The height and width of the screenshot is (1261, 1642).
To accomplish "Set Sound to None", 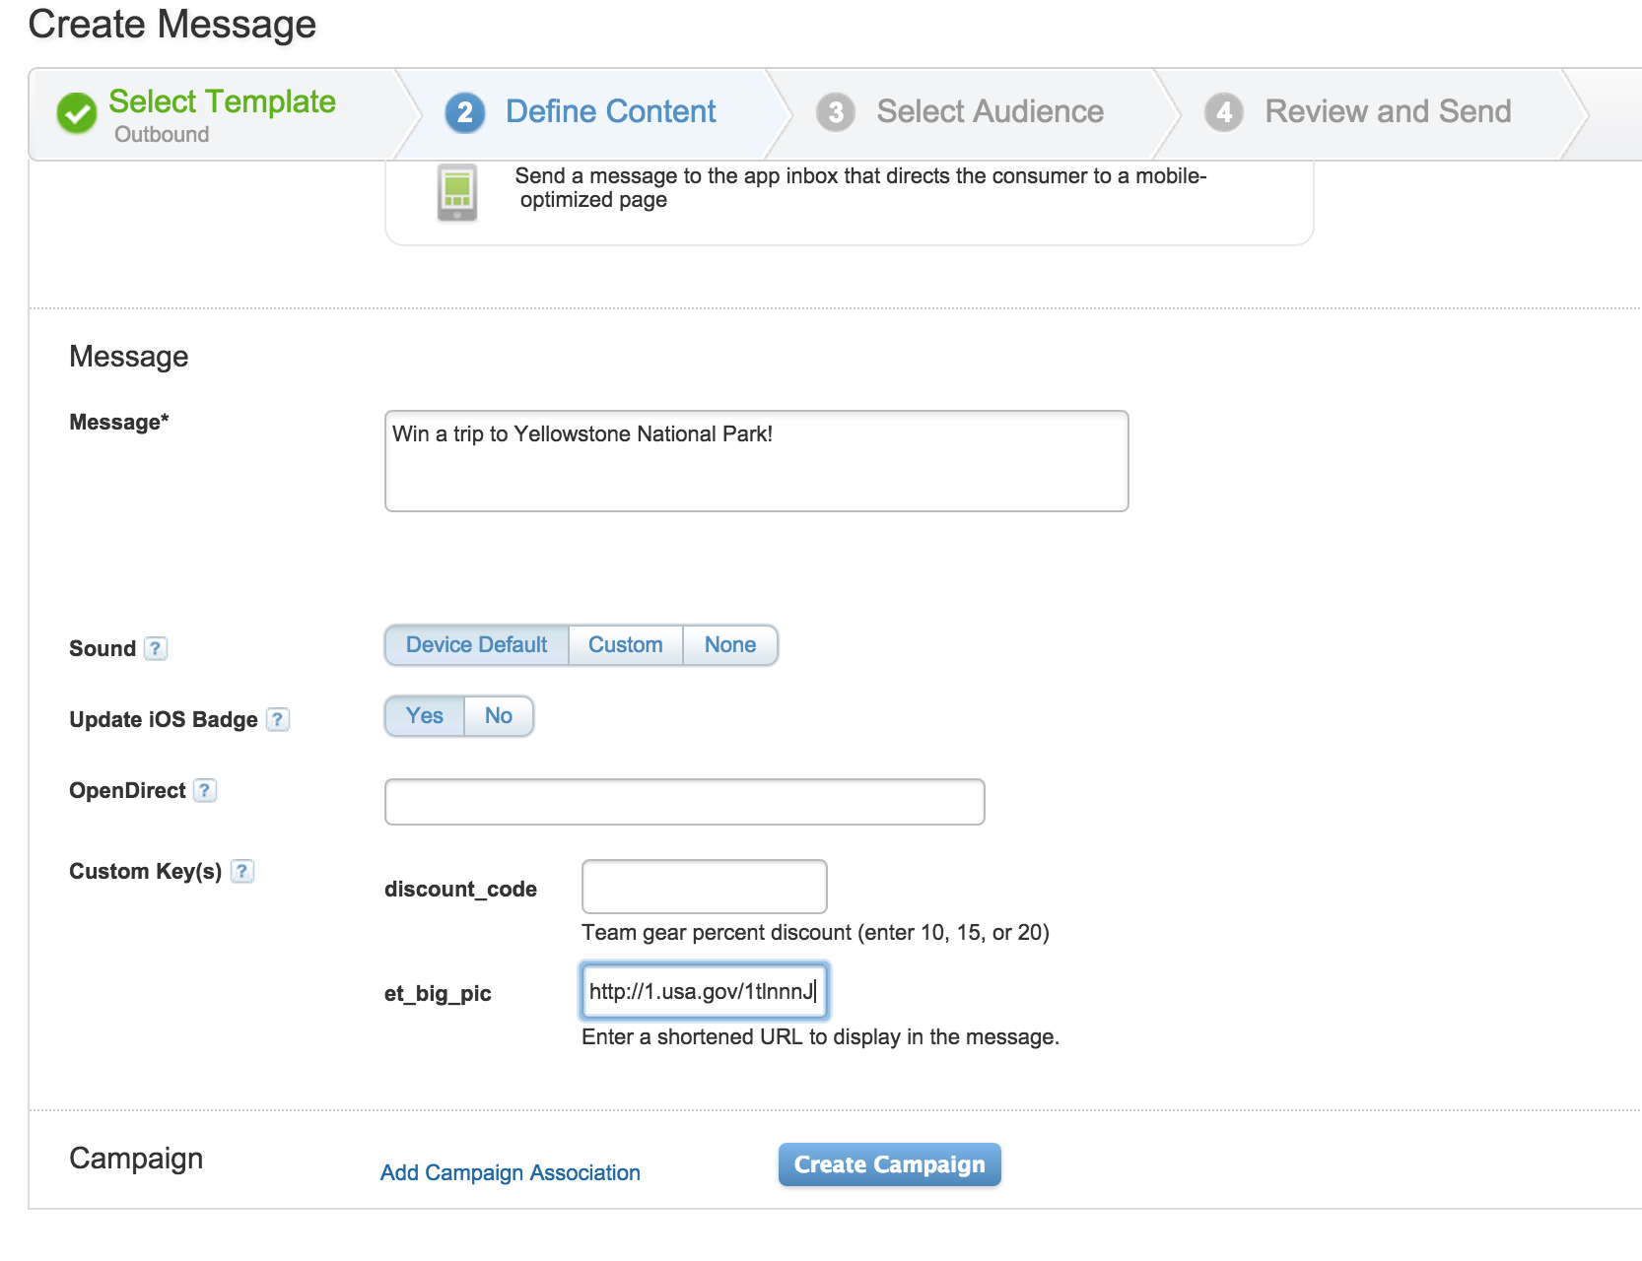I will point(729,645).
